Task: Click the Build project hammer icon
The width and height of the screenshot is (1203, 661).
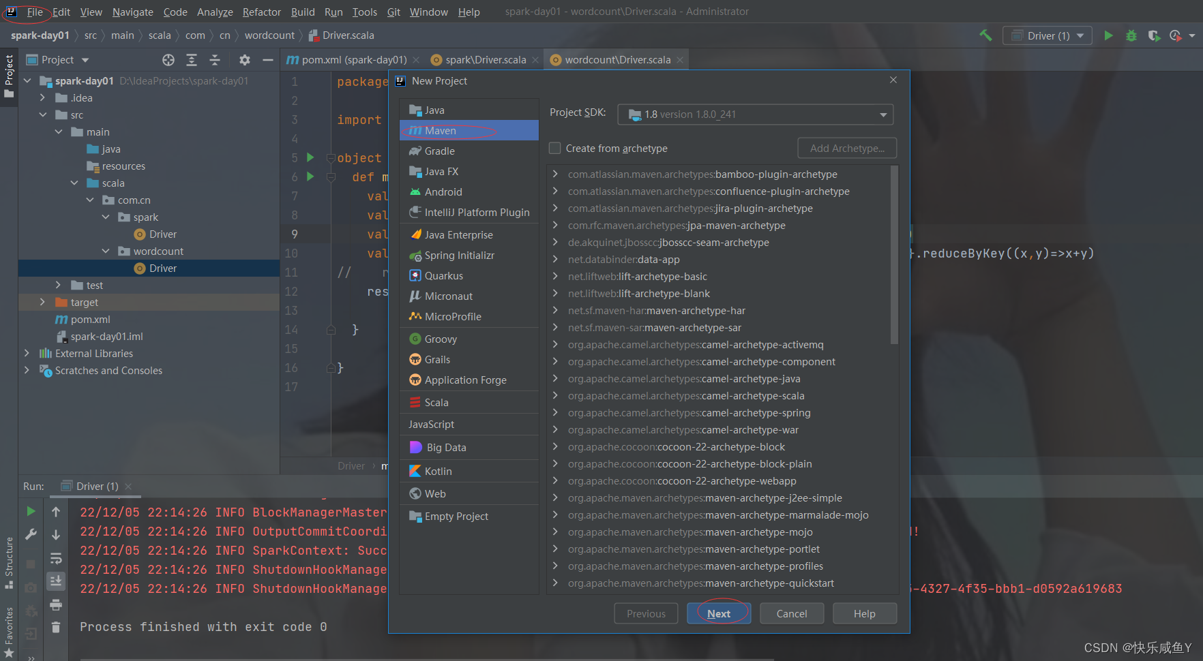Action: point(985,35)
